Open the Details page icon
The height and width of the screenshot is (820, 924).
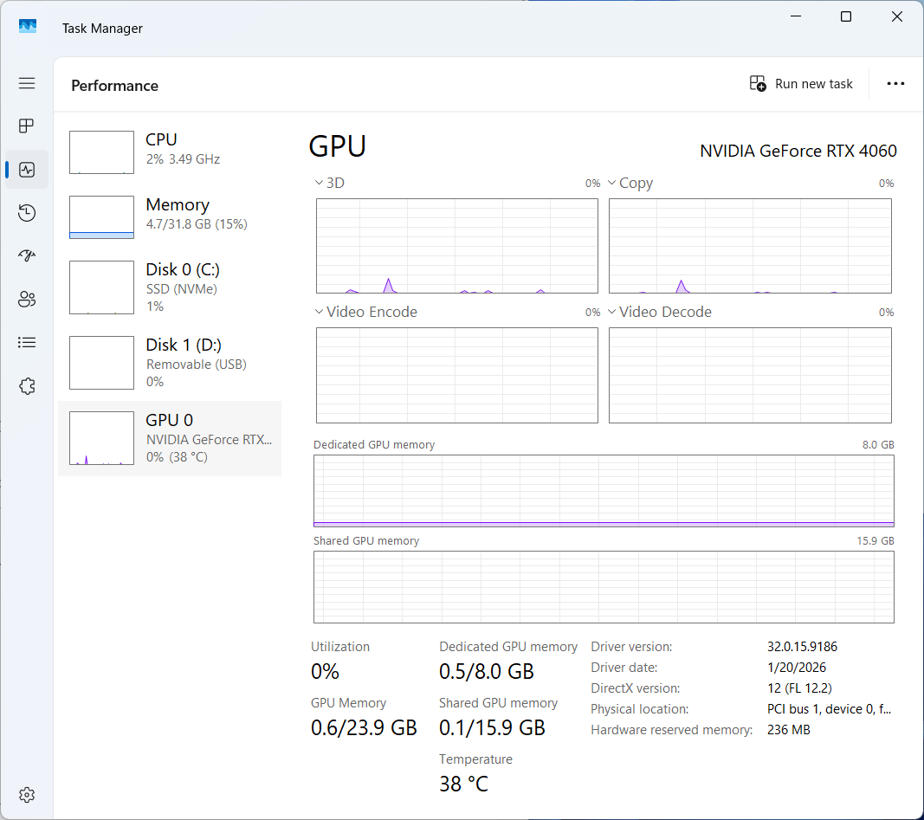tap(27, 343)
